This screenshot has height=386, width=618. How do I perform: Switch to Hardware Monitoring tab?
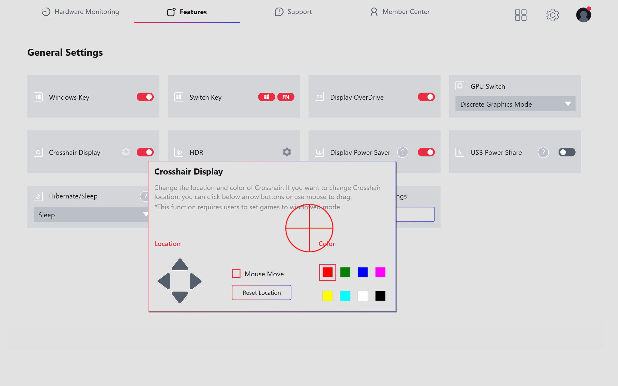click(80, 12)
